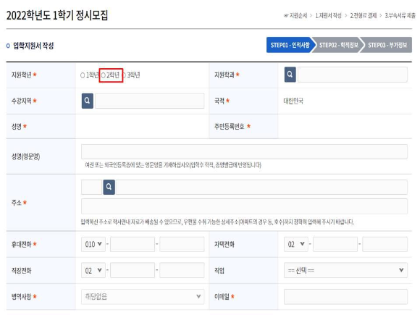Click the 입학지원서 작성 heading

tap(33, 46)
